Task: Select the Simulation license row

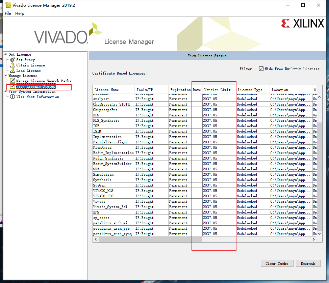Action: point(205,174)
